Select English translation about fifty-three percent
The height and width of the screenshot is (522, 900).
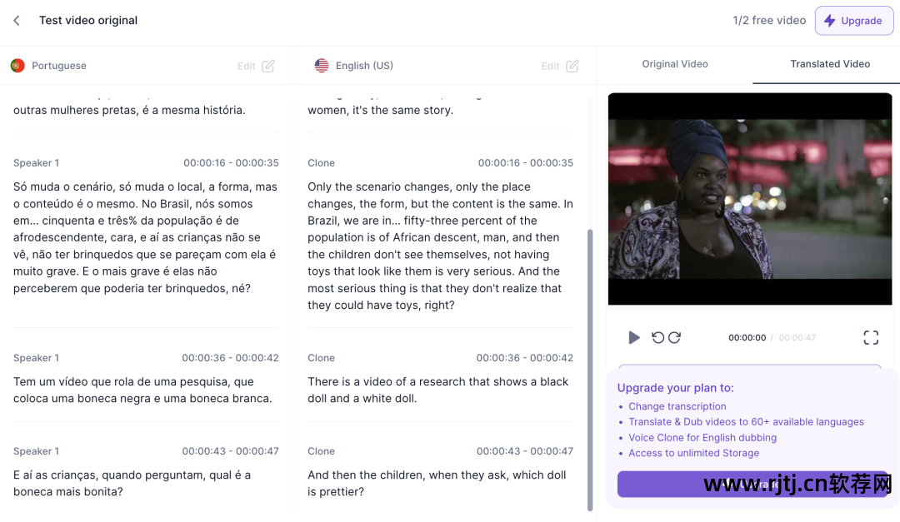click(x=440, y=237)
